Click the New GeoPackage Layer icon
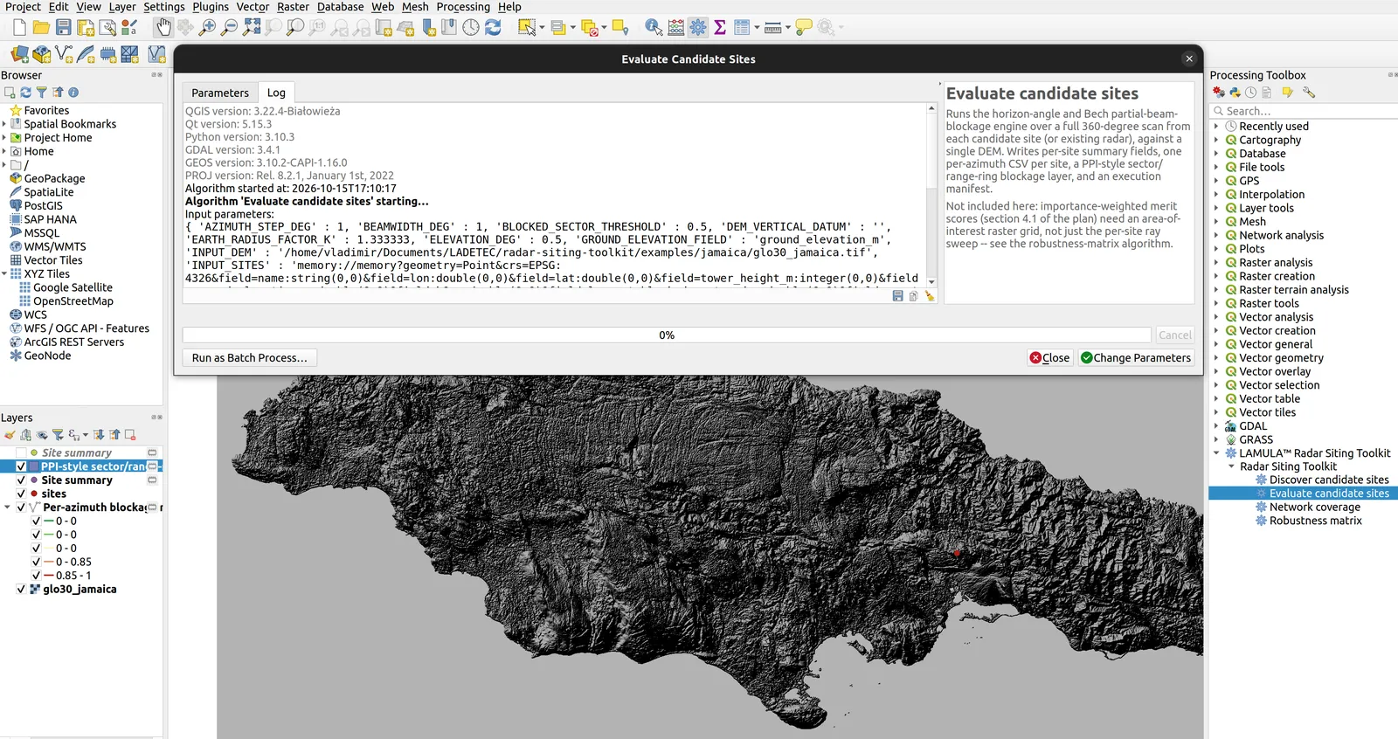 41,55
